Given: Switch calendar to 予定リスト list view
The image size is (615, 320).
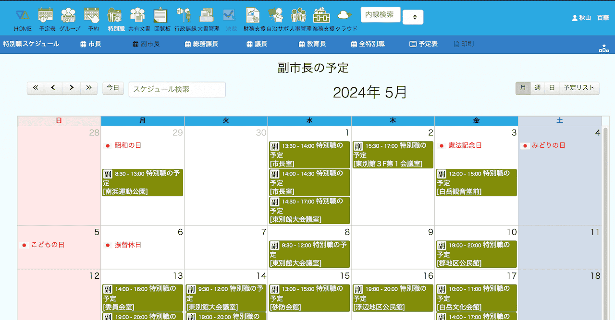Looking at the screenshot, I should coord(579,88).
